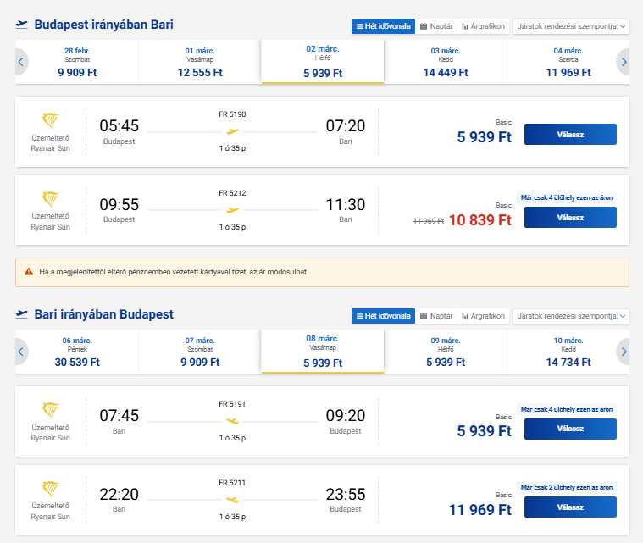Switch return view to Naptár

click(x=435, y=316)
